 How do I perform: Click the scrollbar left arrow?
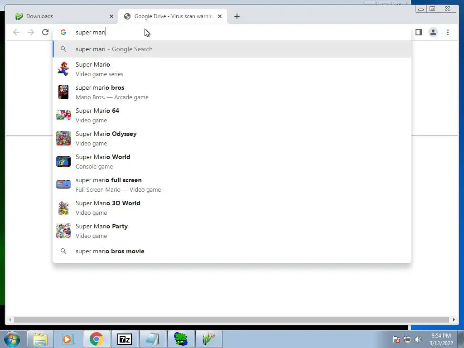point(10,319)
